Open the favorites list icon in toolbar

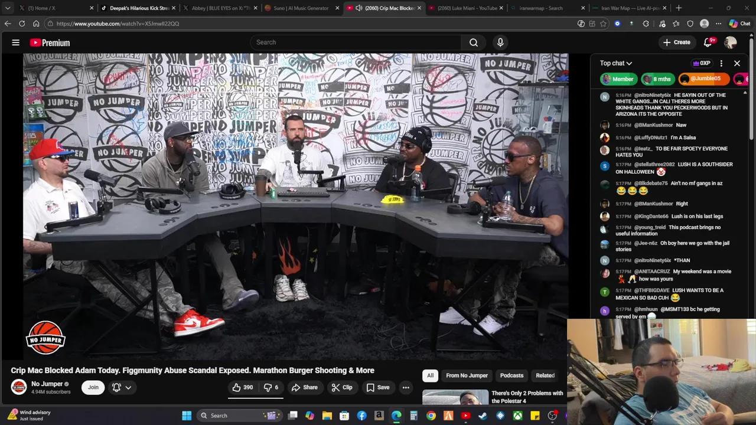click(676, 24)
